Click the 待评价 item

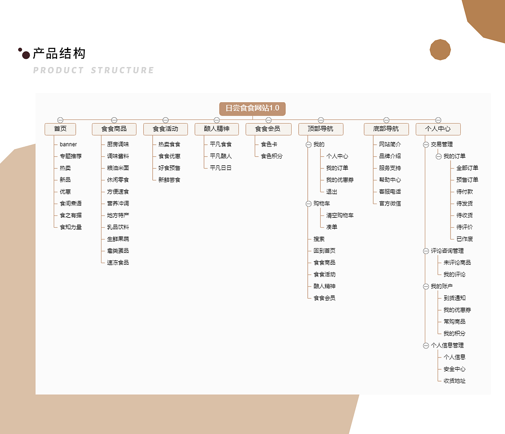coord(464,227)
